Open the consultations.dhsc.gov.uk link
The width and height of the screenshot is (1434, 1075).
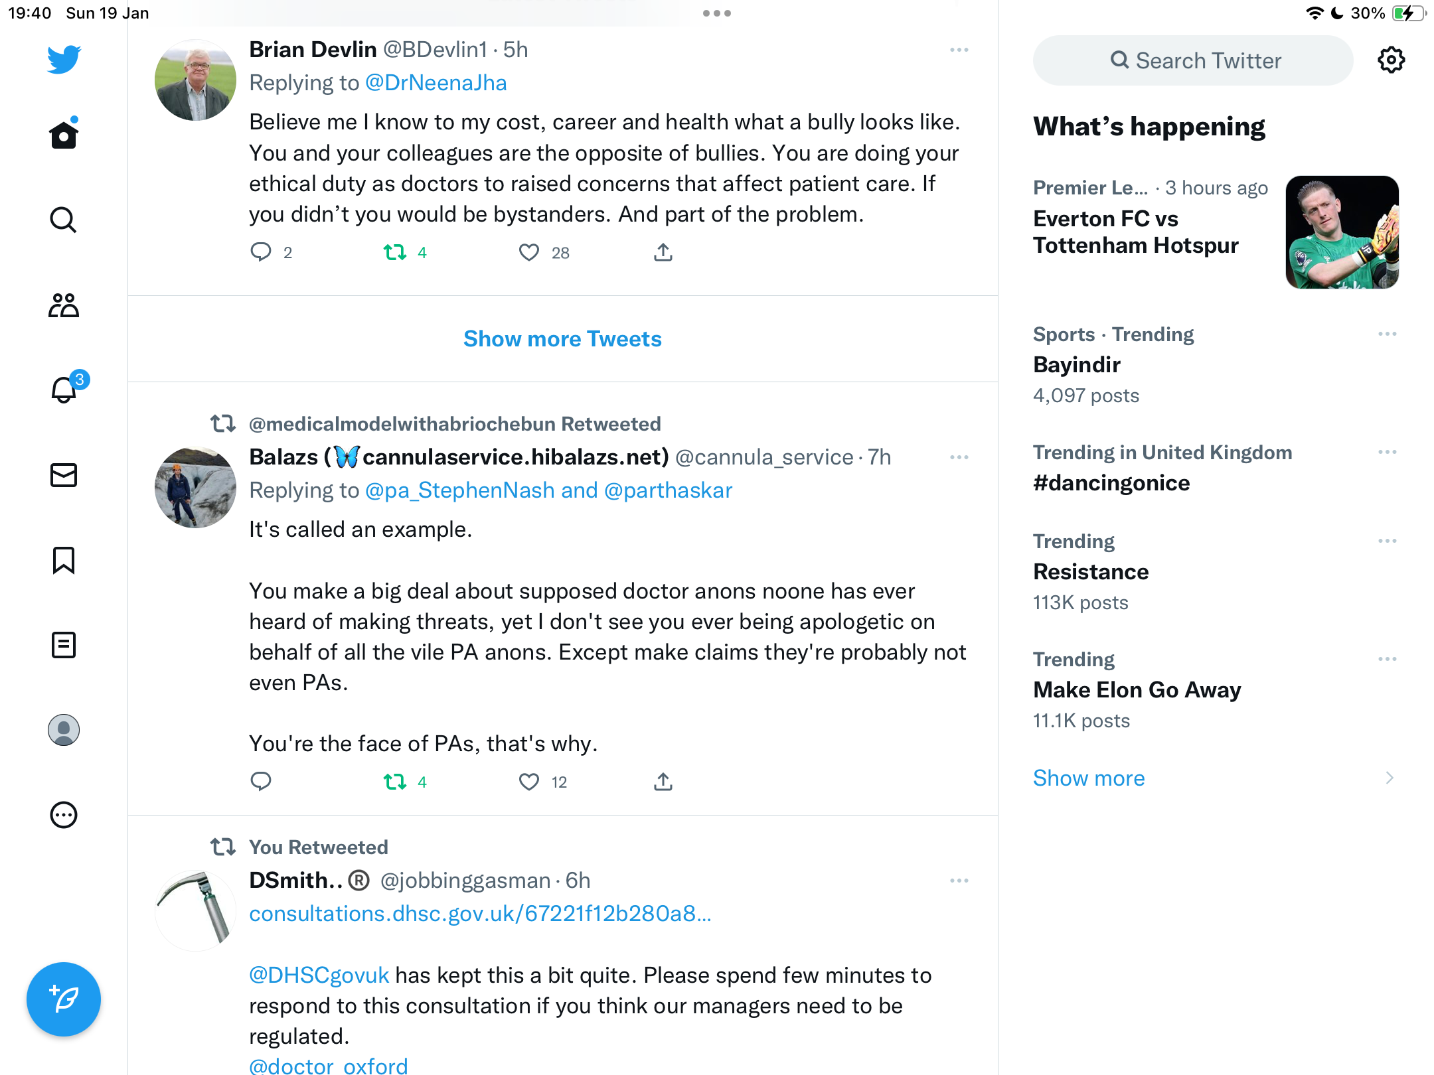click(x=480, y=914)
